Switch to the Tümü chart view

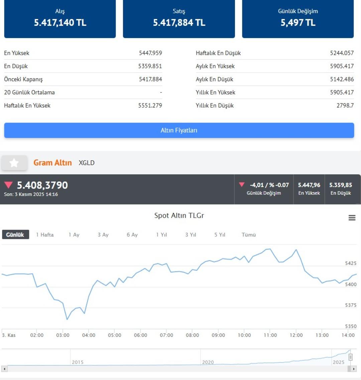point(248,235)
